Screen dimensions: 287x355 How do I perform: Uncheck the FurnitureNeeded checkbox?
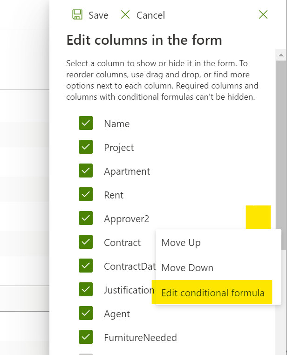pos(86,337)
